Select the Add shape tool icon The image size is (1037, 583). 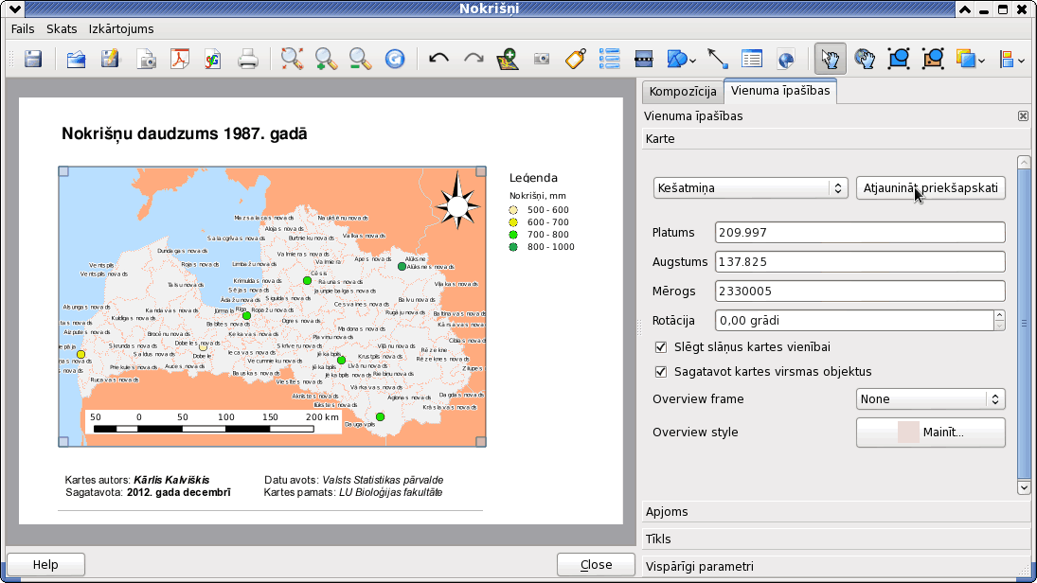676,59
